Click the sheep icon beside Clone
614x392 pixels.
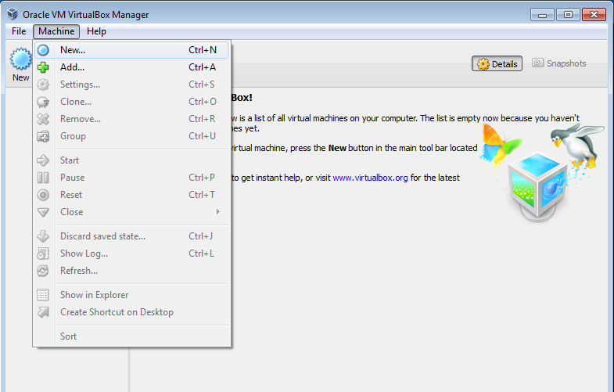pos(44,102)
